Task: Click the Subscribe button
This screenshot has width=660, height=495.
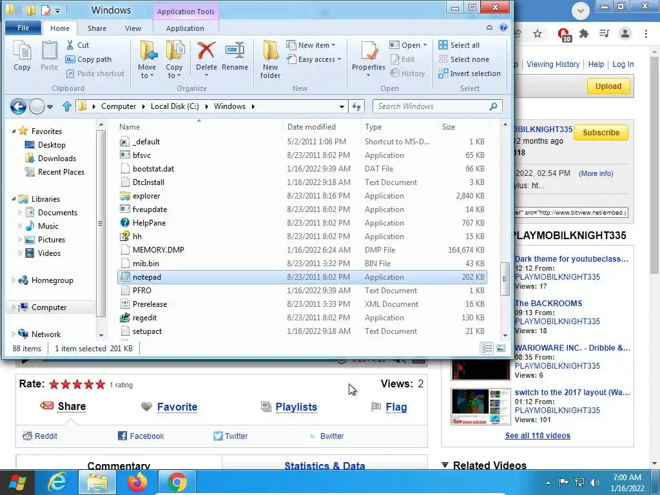Action: point(601,133)
